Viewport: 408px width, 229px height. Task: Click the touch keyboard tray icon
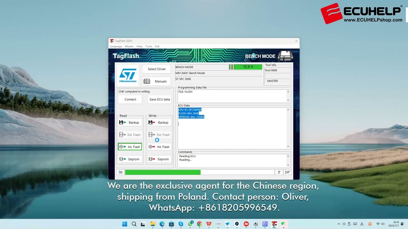tap(355, 224)
